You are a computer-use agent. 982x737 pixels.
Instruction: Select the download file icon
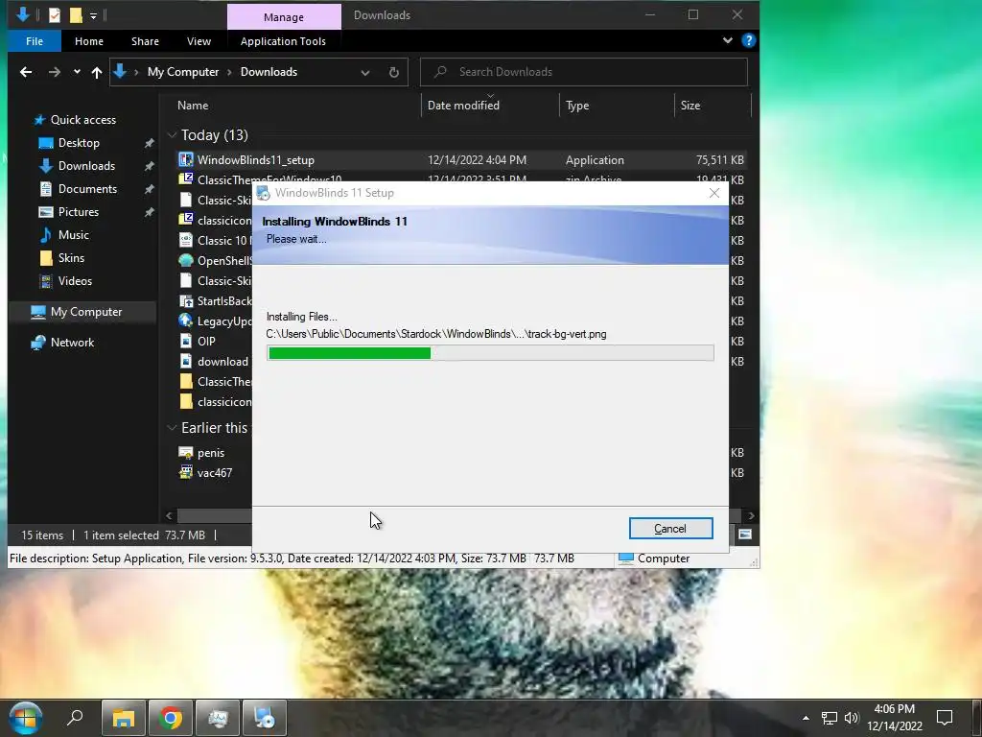click(x=185, y=362)
